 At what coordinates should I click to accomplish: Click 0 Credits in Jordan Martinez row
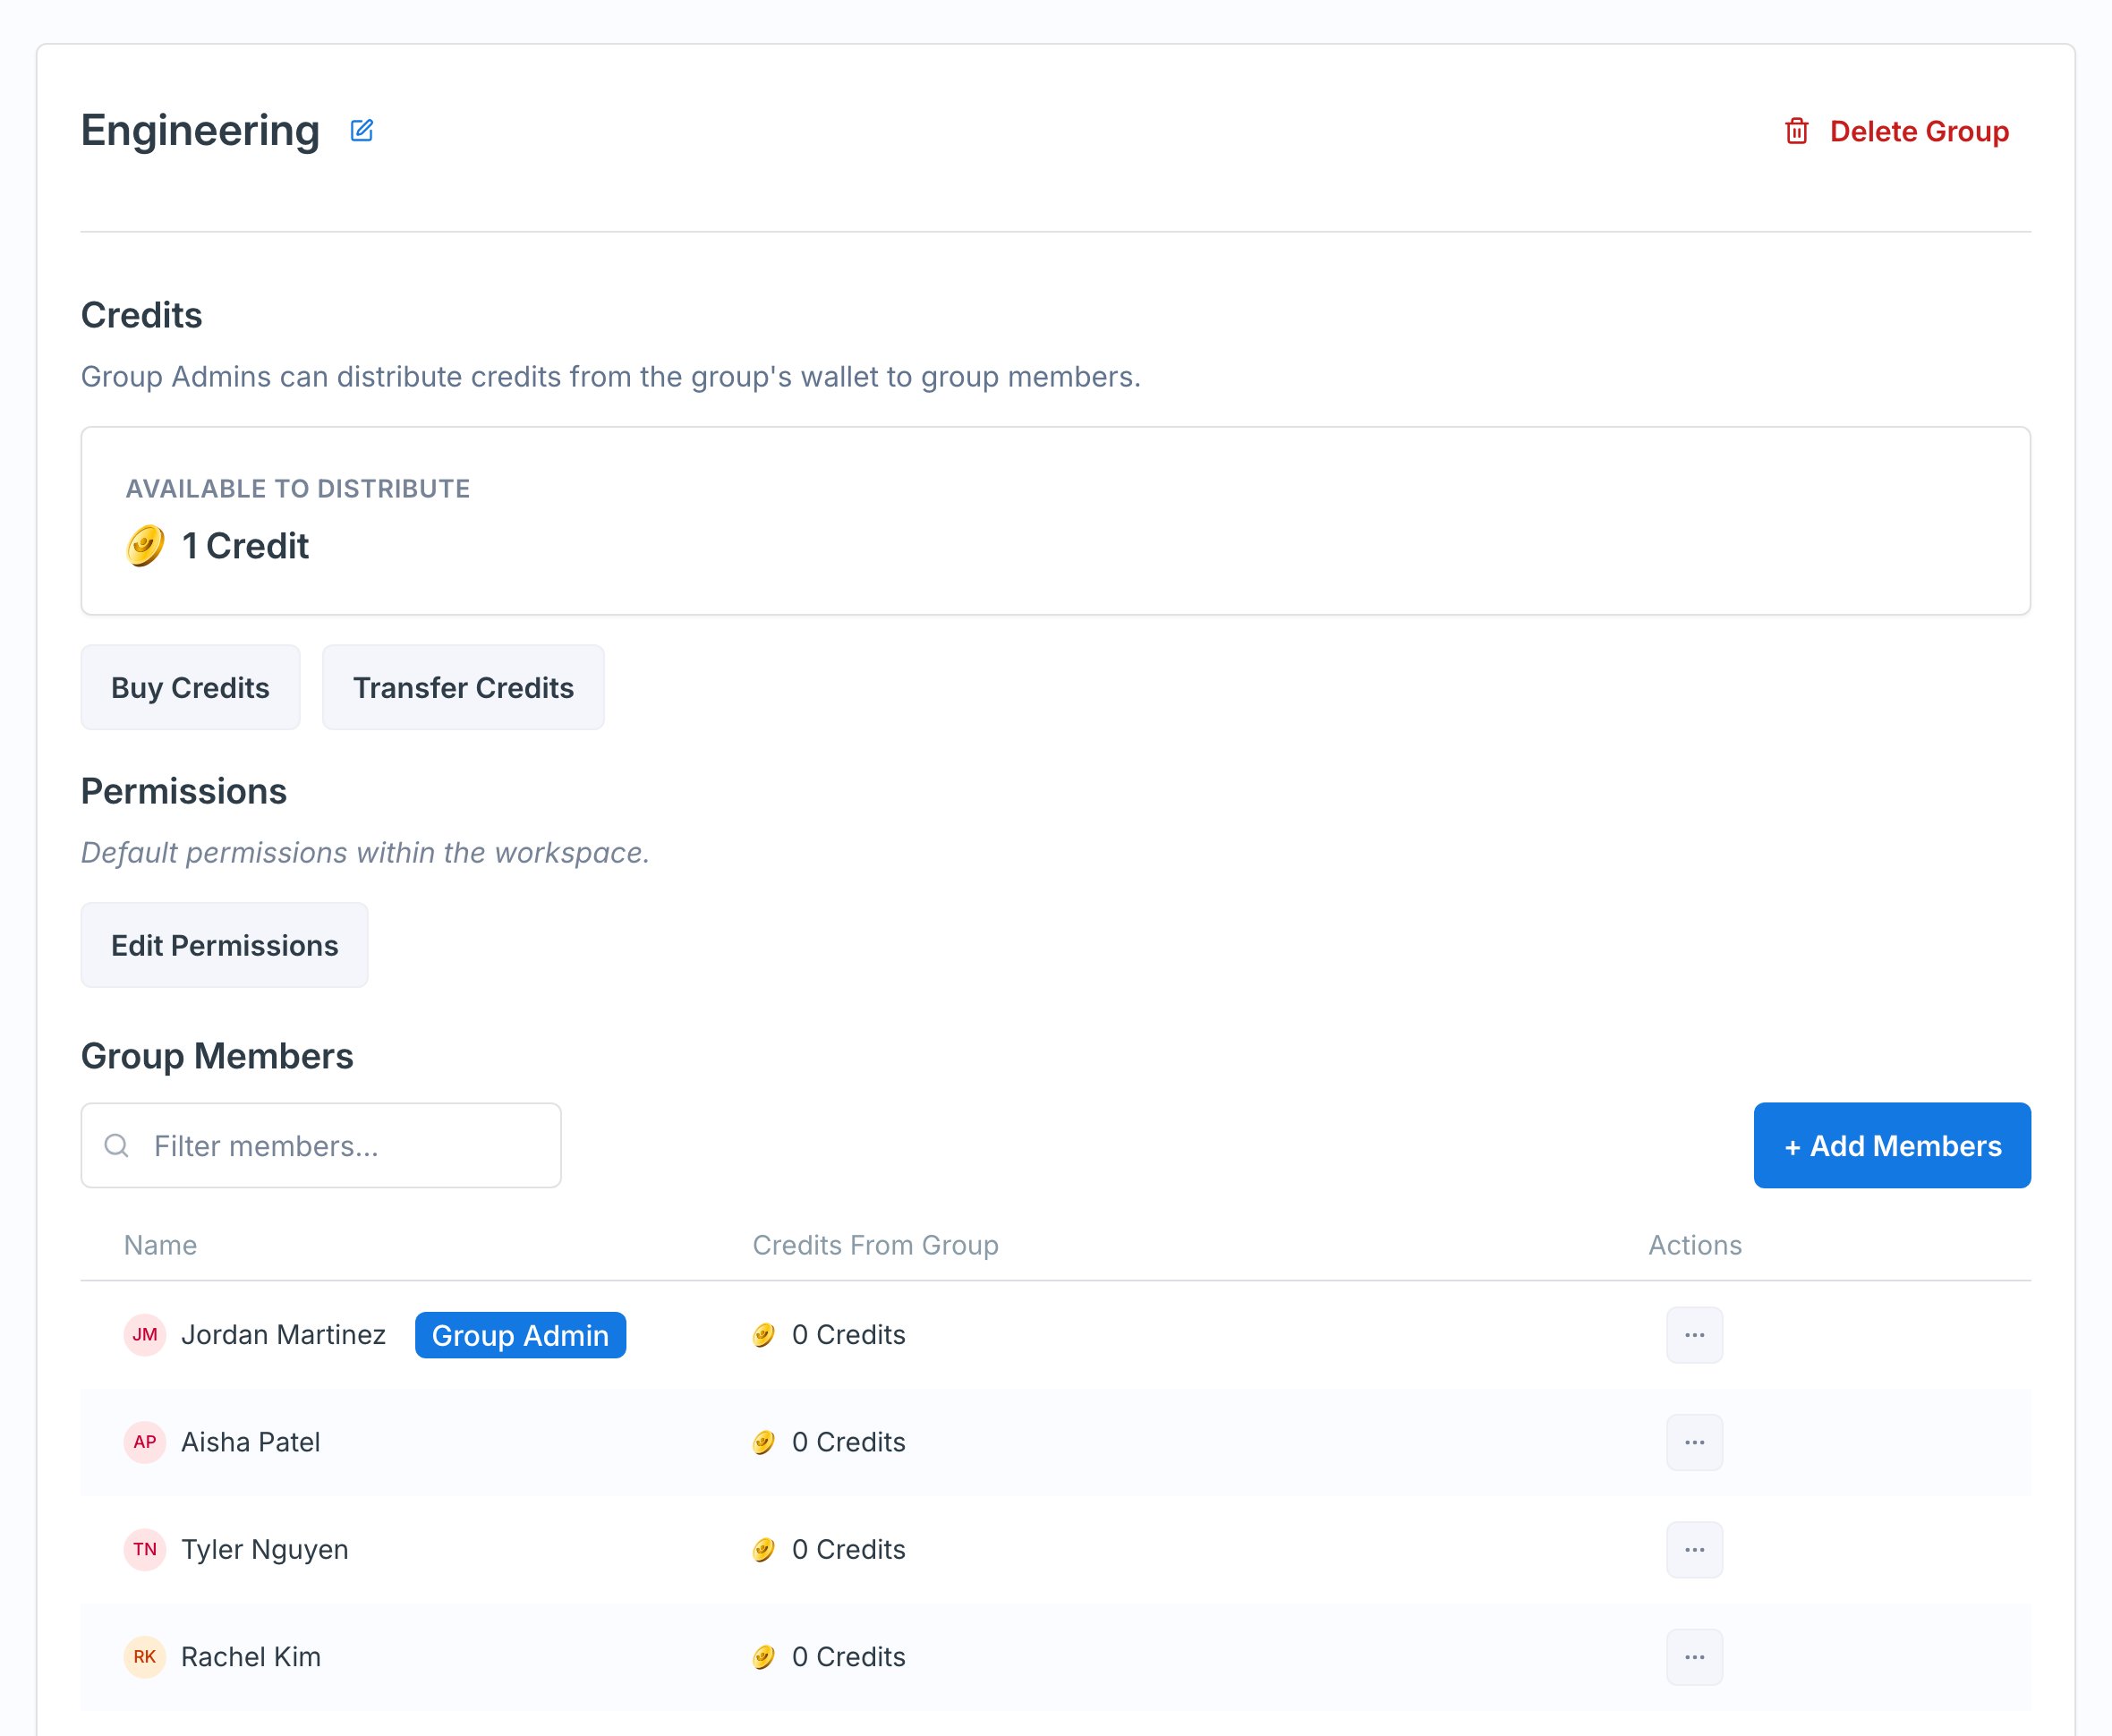848,1335
